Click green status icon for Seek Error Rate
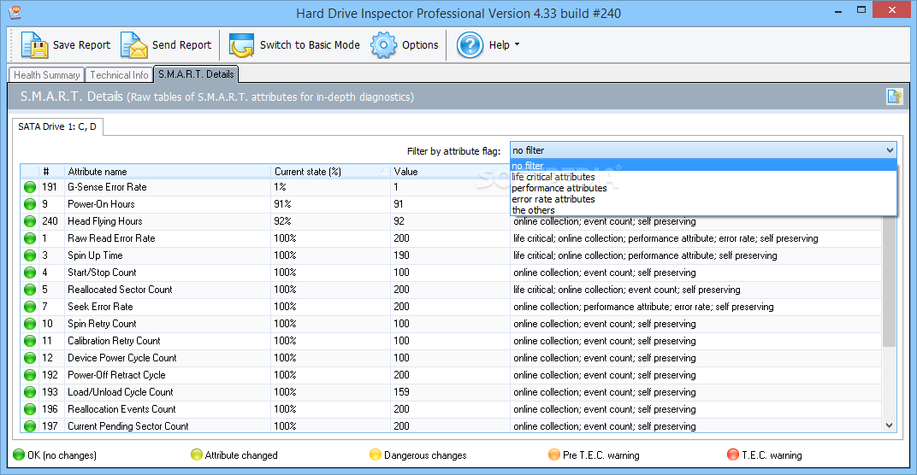 click(x=30, y=307)
